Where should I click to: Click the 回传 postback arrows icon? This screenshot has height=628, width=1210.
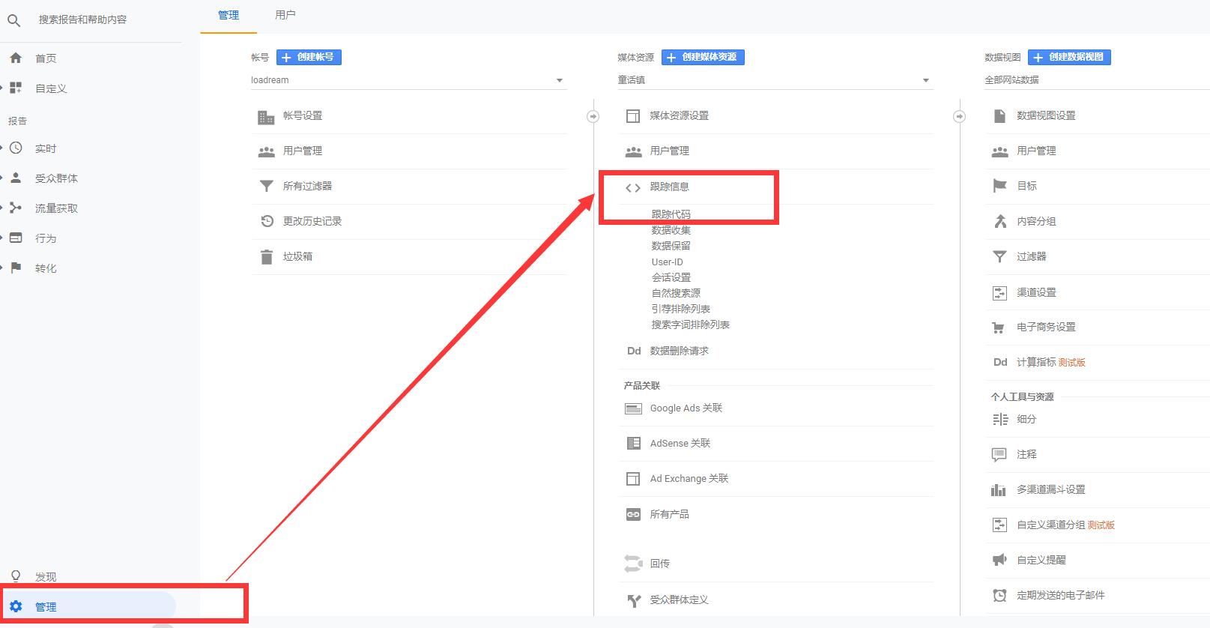coord(633,563)
